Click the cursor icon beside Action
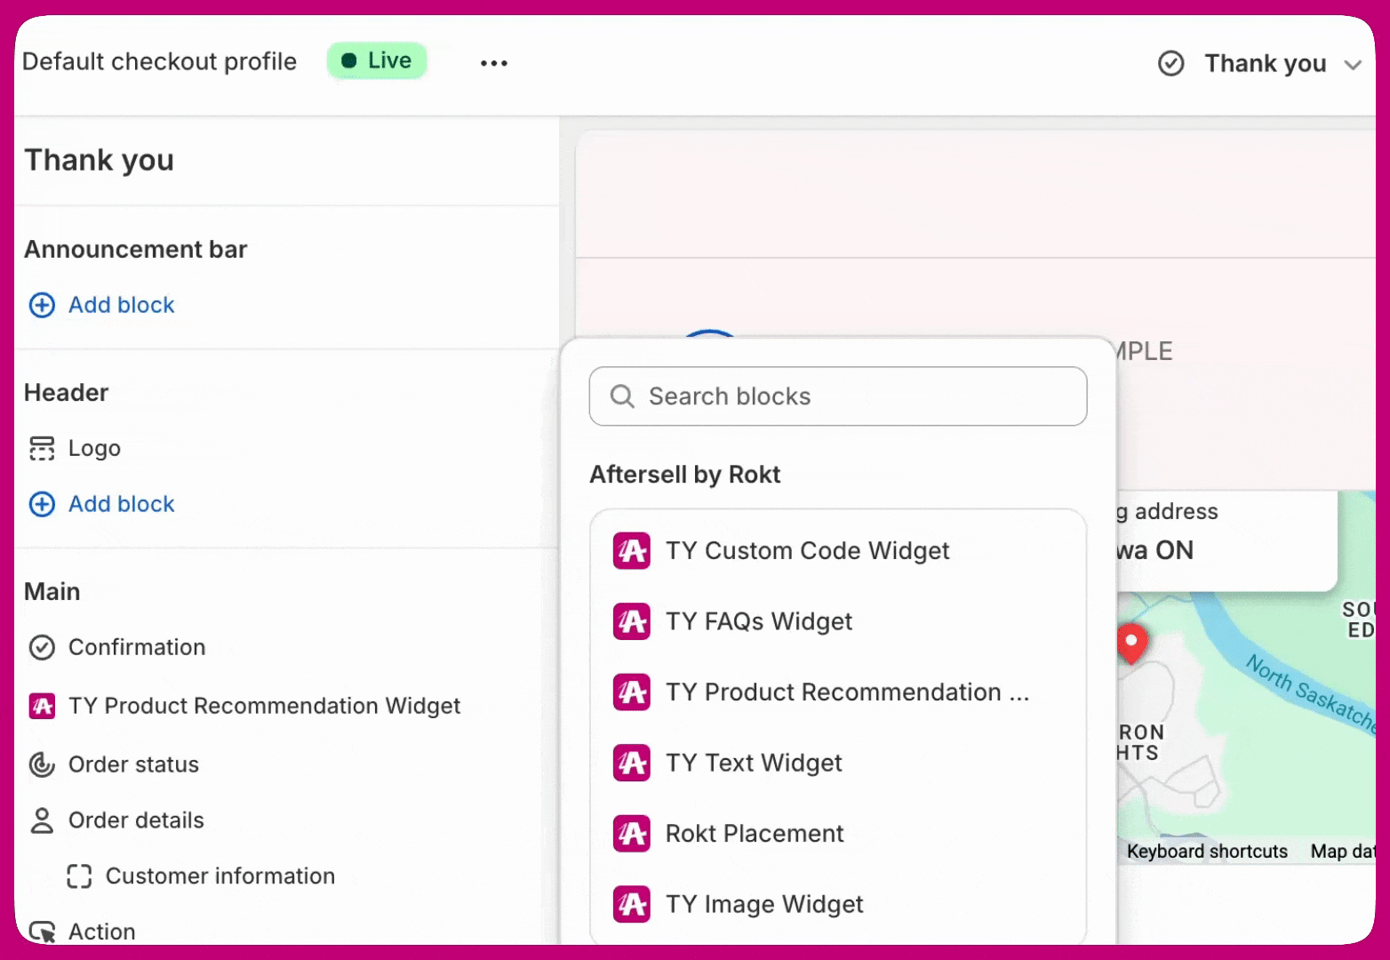The width and height of the screenshot is (1390, 960). pyautogui.click(x=42, y=932)
